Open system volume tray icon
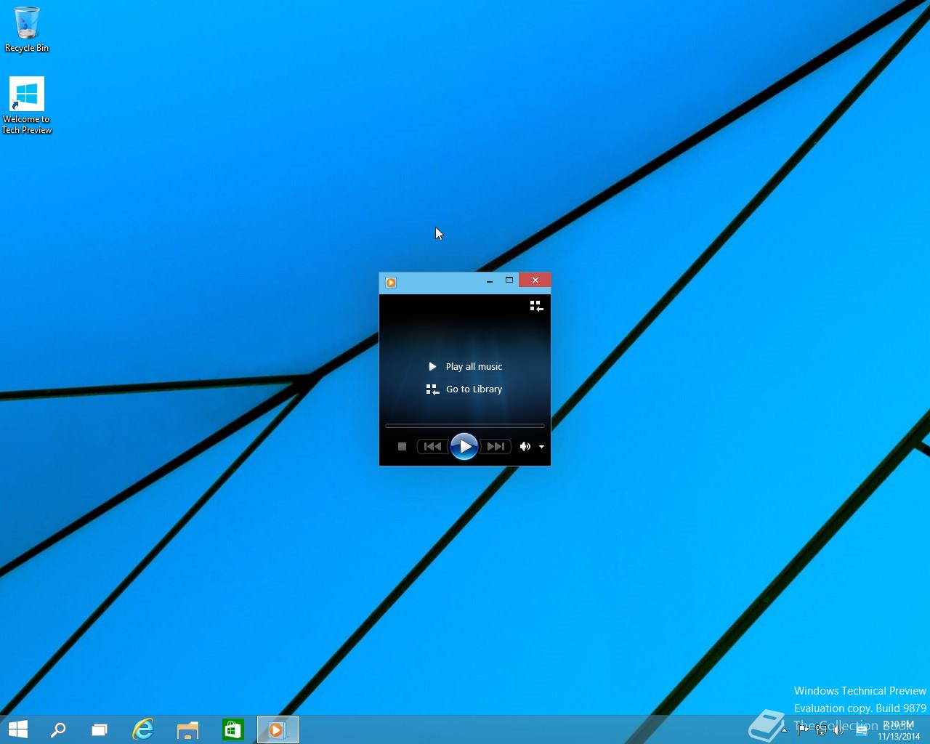The image size is (930, 744). 839,730
